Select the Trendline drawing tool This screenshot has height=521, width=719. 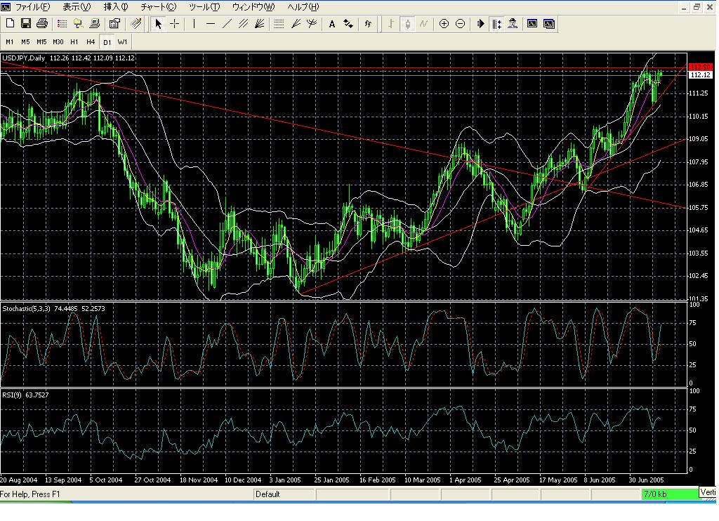pyautogui.click(x=227, y=24)
